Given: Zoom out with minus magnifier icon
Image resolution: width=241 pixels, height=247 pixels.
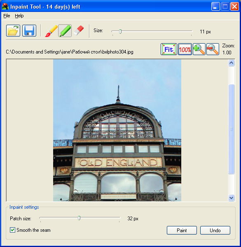Looking at the screenshot, I should [x=213, y=49].
